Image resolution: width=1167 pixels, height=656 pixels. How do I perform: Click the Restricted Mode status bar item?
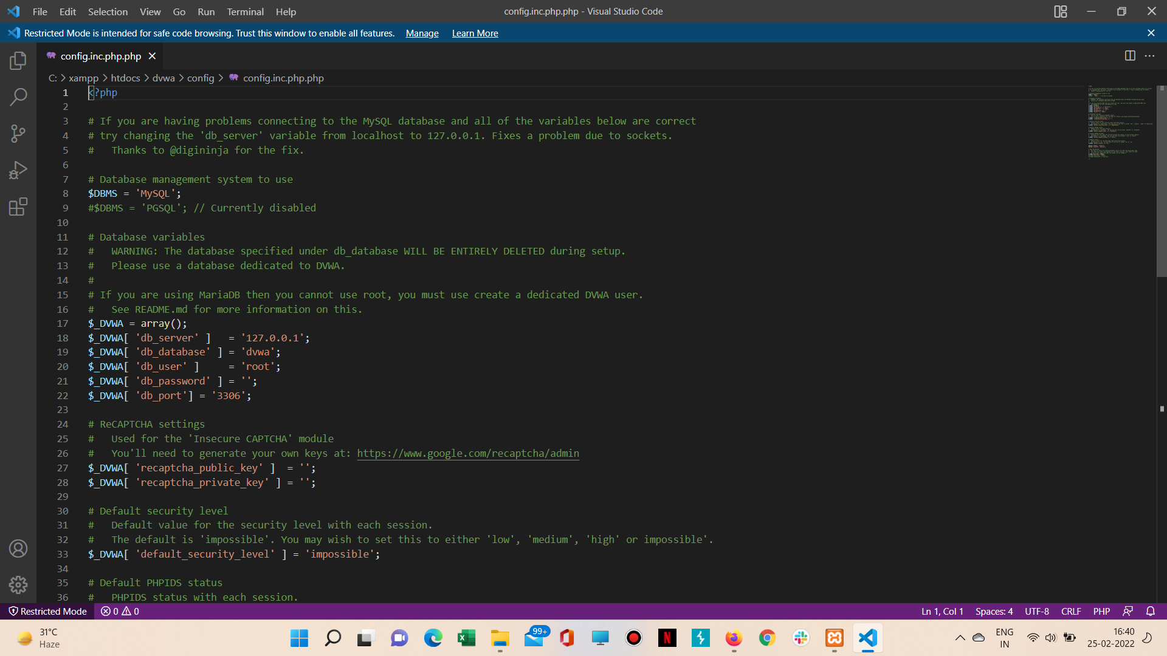pos(47,612)
